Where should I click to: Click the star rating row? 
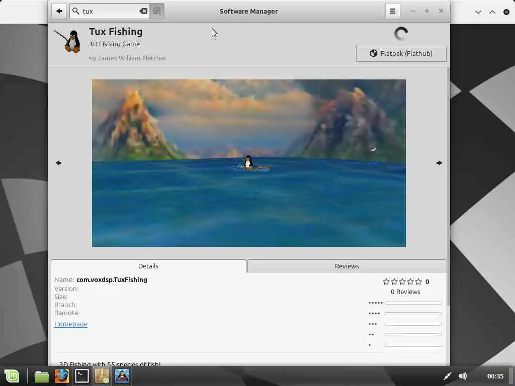[402, 281]
